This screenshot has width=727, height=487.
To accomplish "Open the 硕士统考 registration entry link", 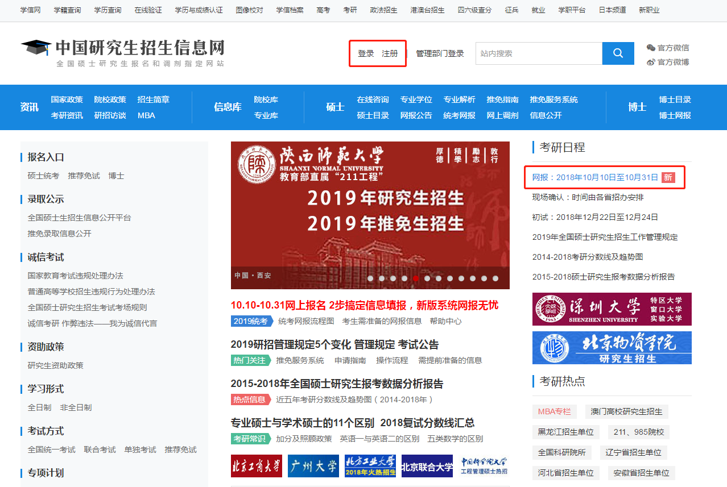I will coord(43,176).
